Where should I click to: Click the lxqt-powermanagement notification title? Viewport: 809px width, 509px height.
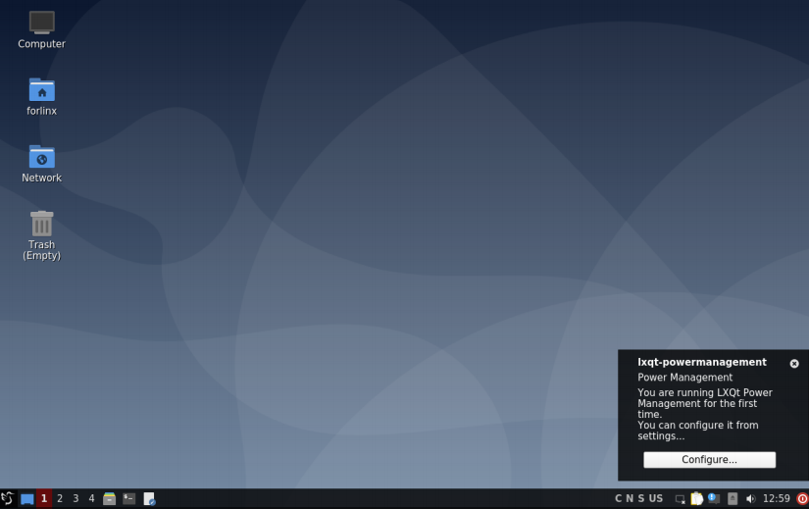coord(702,363)
